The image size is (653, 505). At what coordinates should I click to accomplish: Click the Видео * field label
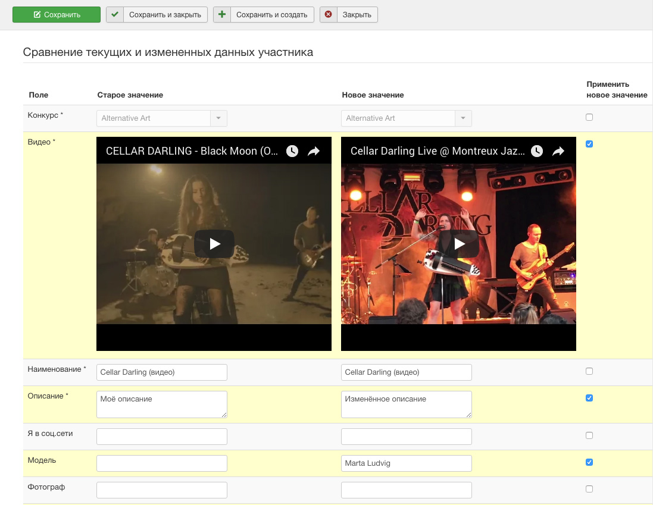[x=41, y=142]
